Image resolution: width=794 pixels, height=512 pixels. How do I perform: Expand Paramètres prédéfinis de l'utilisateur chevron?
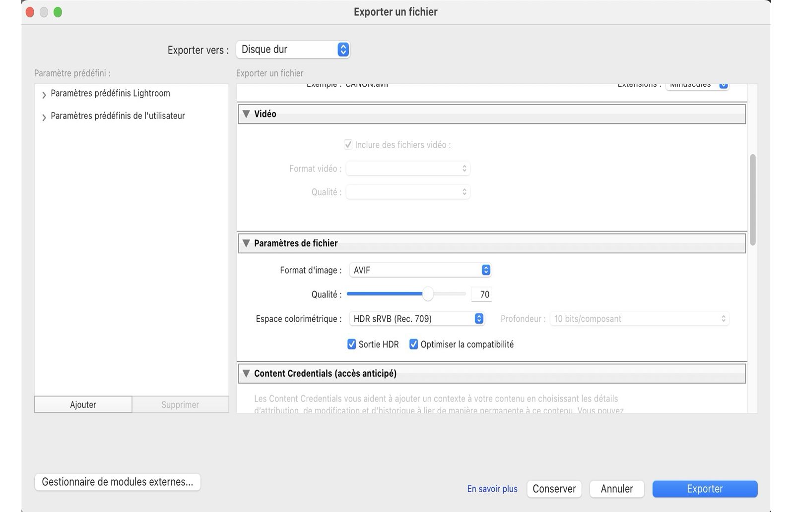click(44, 117)
